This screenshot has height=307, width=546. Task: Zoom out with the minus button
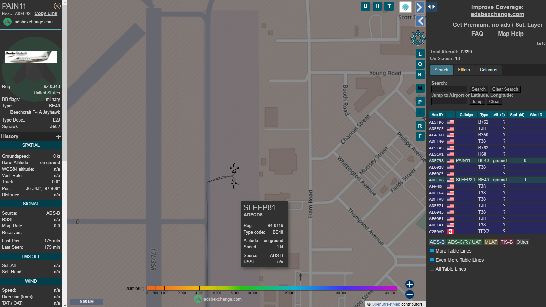pos(409,294)
